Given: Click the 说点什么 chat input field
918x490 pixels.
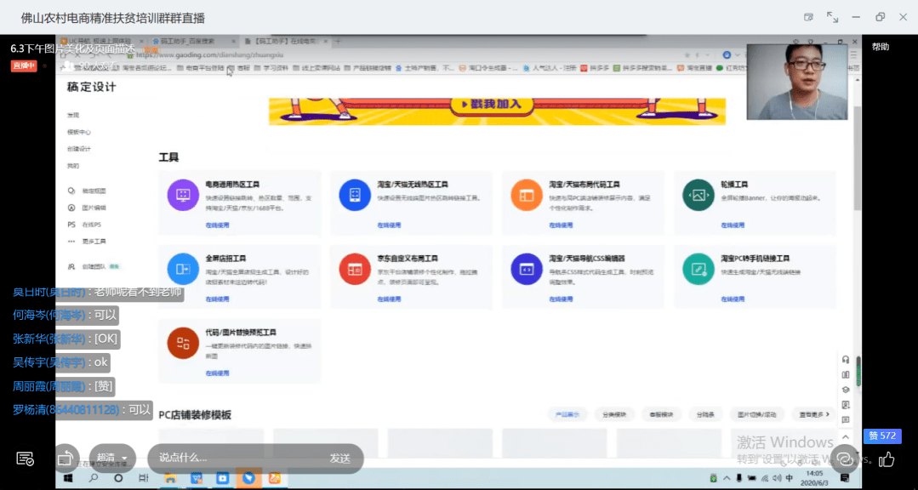Looking at the screenshot, I should click(x=238, y=459).
